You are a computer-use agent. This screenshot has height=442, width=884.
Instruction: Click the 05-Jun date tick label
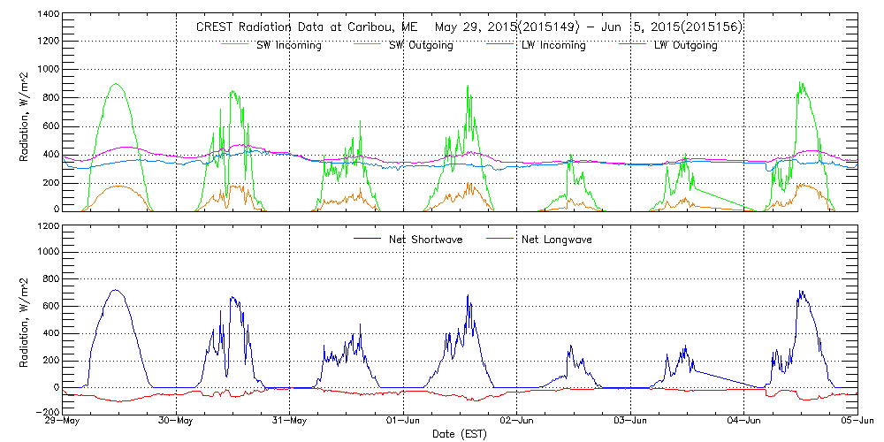point(856,421)
